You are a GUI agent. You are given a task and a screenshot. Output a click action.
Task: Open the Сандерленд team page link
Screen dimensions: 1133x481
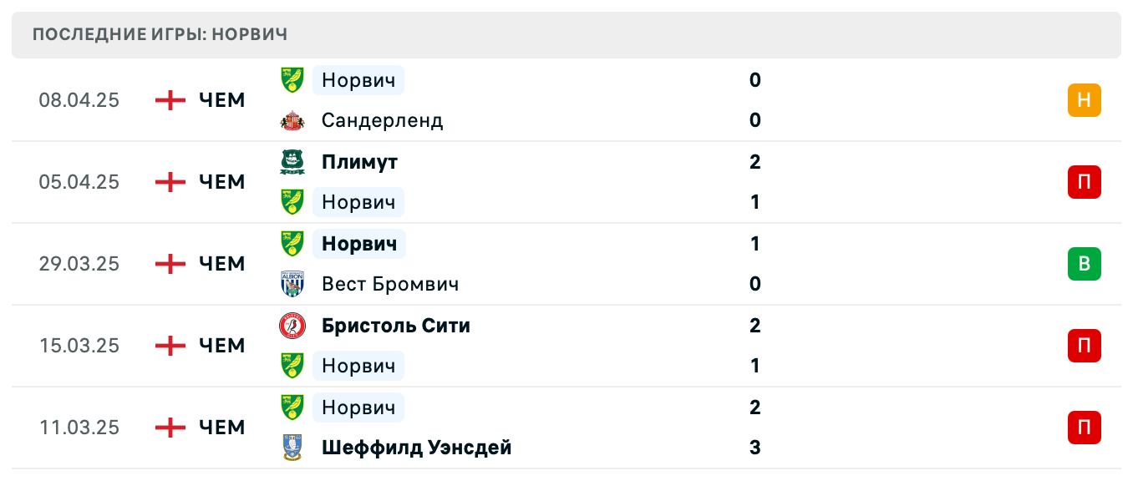382,120
